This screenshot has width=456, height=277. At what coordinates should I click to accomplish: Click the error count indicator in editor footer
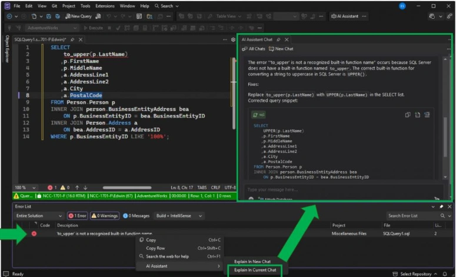tap(52, 188)
